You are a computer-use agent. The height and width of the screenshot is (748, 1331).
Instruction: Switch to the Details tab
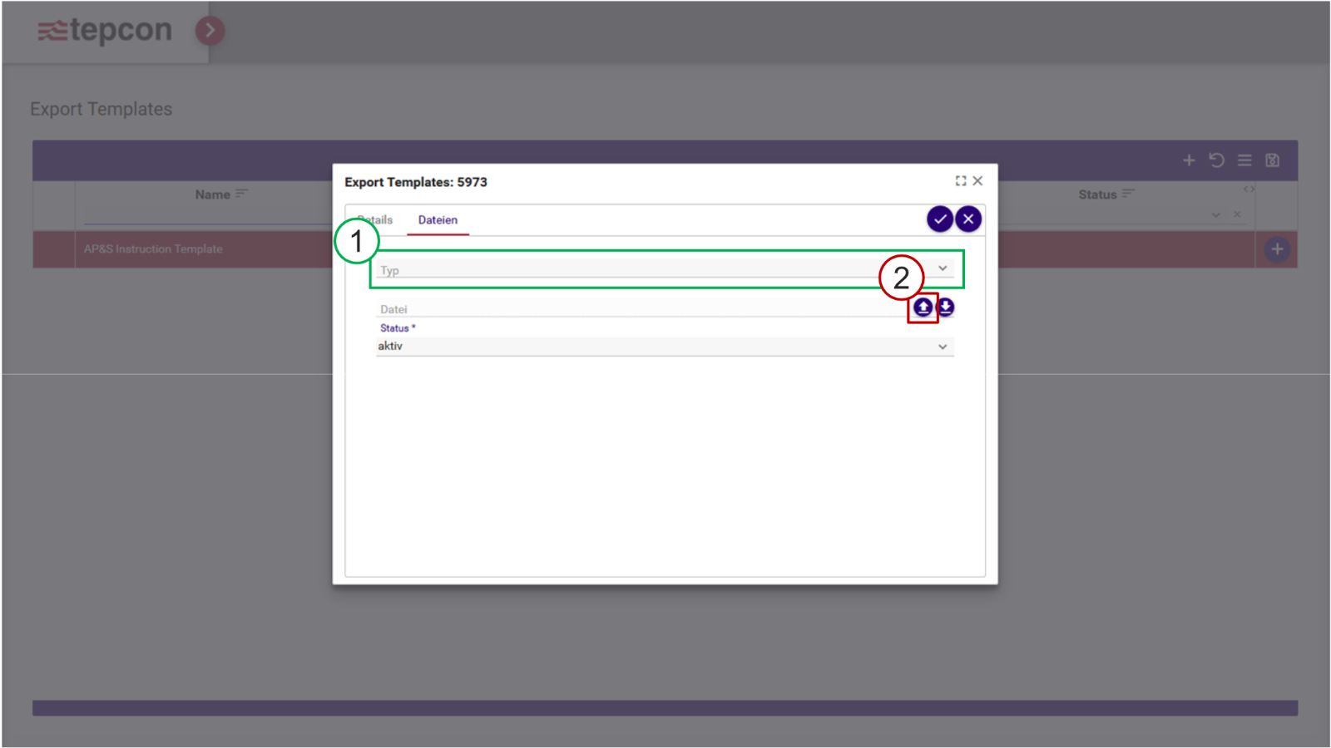(376, 219)
